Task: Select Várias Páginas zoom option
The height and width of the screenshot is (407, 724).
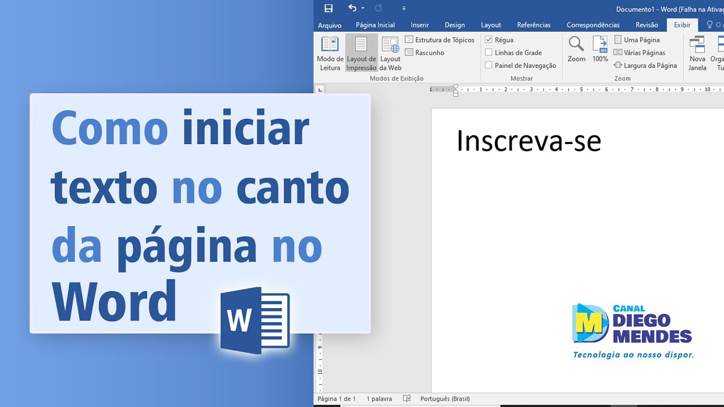Action: tap(640, 53)
